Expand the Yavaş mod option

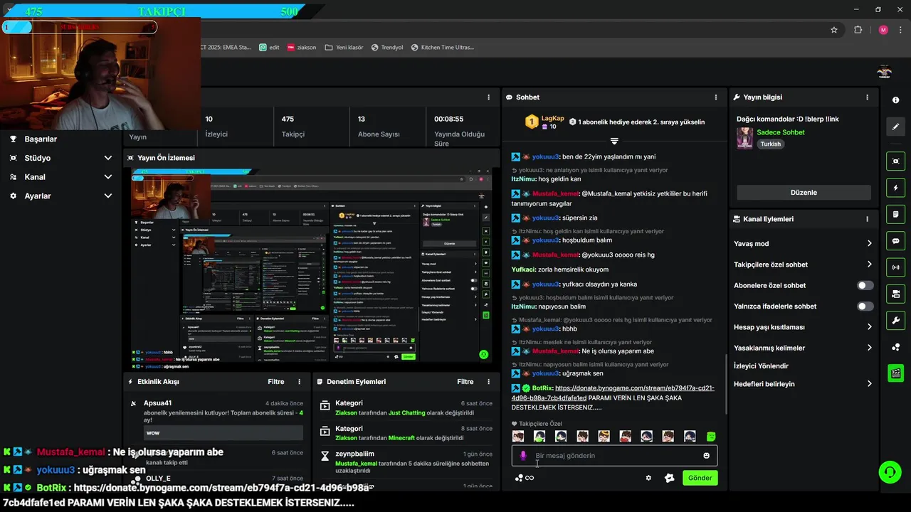tap(869, 243)
